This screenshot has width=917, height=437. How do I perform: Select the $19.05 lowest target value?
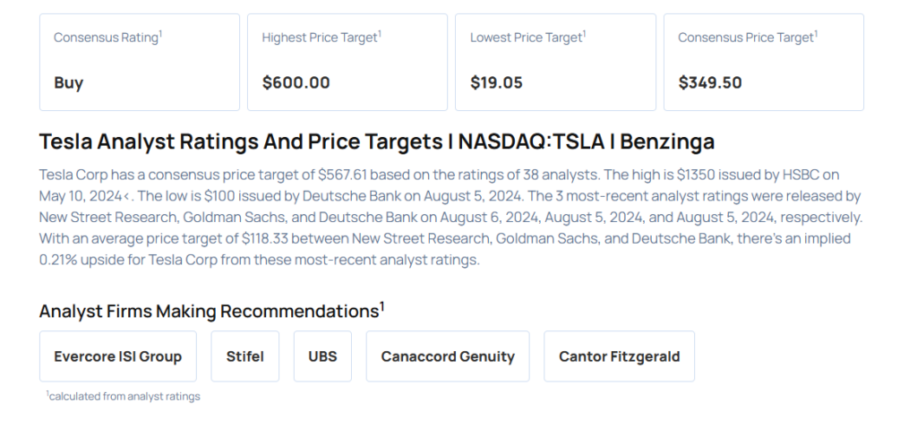pos(496,82)
